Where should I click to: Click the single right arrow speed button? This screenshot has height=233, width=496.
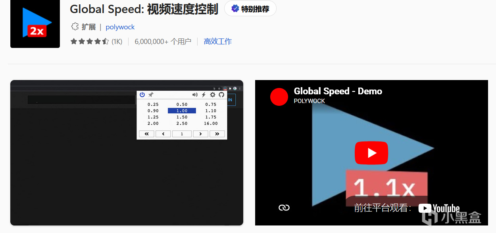(x=200, y=134)
